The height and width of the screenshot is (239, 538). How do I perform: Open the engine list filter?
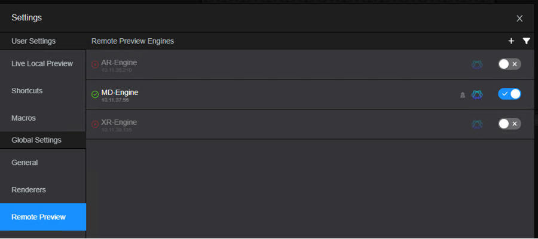point(526,41)
